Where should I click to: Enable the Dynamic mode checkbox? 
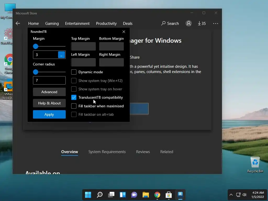point(74,72)
